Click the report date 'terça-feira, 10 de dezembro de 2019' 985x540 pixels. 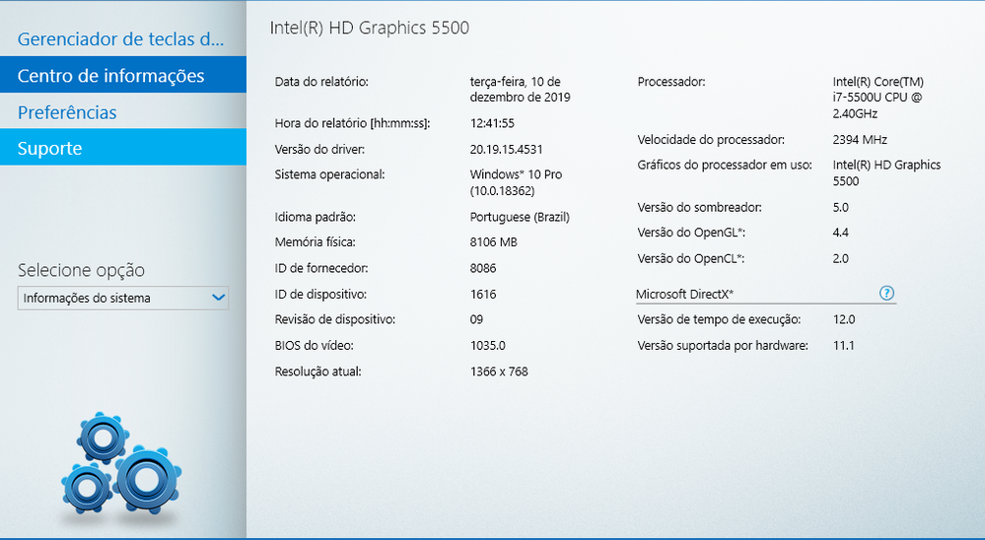click(x=521, y=89)
